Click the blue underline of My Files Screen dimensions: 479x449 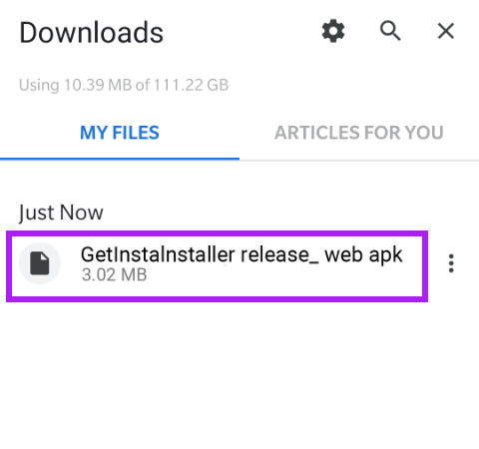tap(120, 159)
